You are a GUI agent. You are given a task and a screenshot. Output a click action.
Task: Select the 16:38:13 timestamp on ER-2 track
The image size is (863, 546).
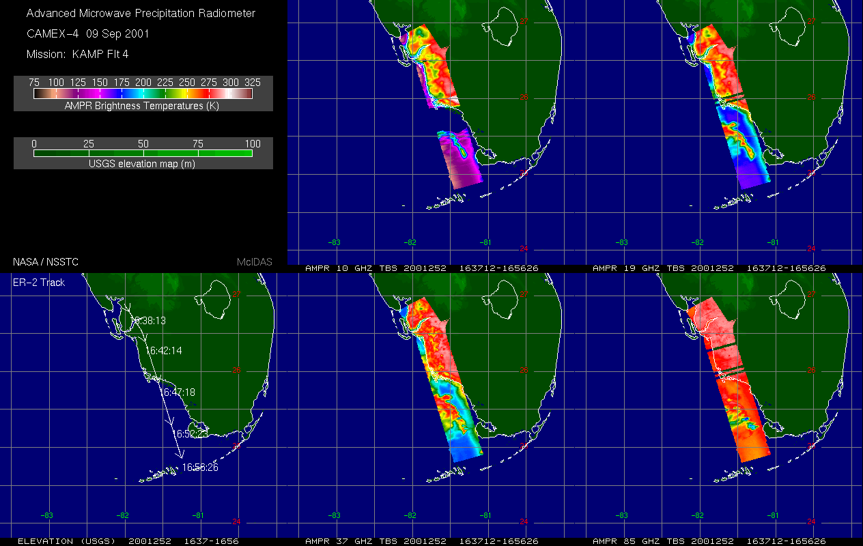(148, 320)
